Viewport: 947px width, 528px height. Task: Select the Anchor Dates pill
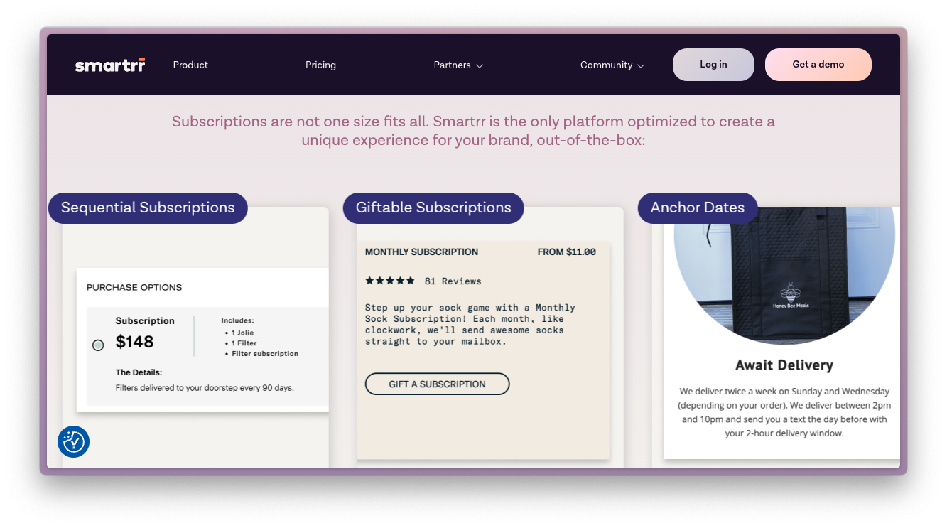click(x=698, y=208)
